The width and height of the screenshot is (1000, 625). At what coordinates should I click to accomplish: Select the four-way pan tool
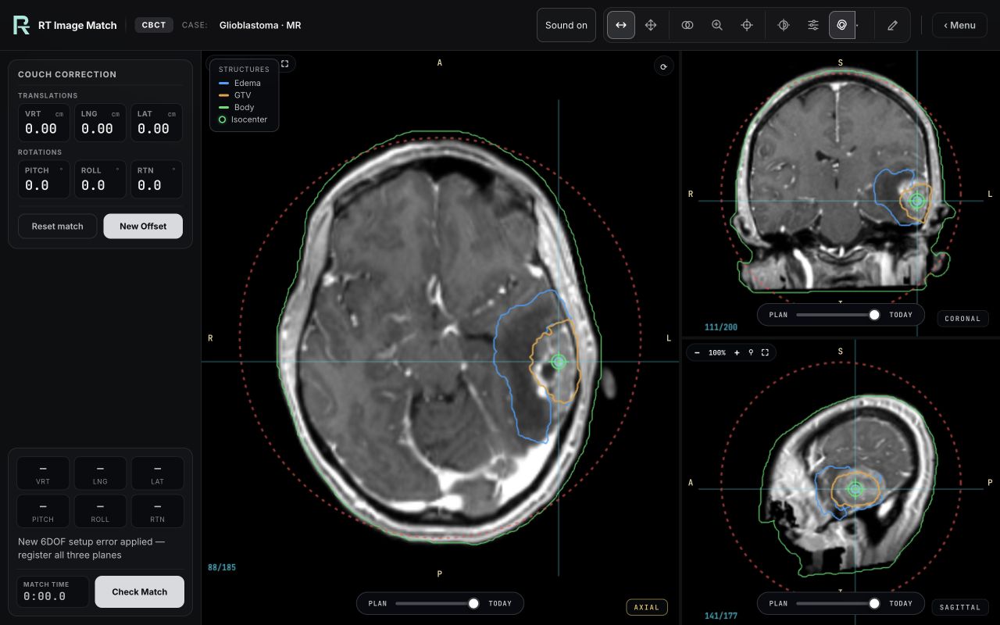(x=651, y=25)
